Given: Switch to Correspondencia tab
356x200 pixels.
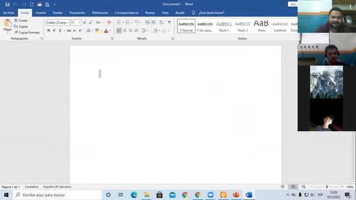Looking at the screenshot, I should [126, 13].
